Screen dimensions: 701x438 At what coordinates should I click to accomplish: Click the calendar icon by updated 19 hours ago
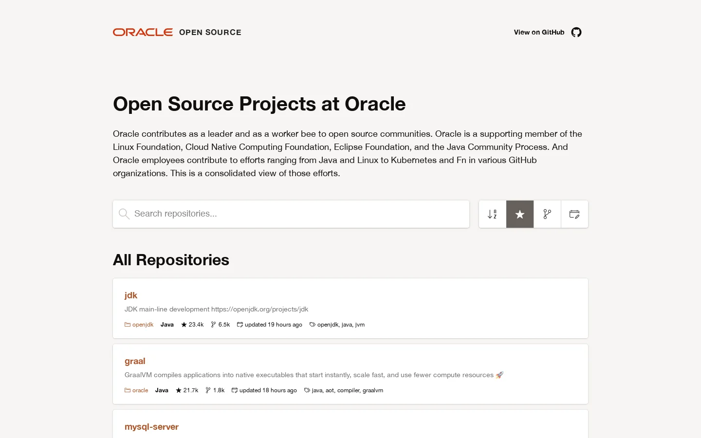tap(240, 325)
